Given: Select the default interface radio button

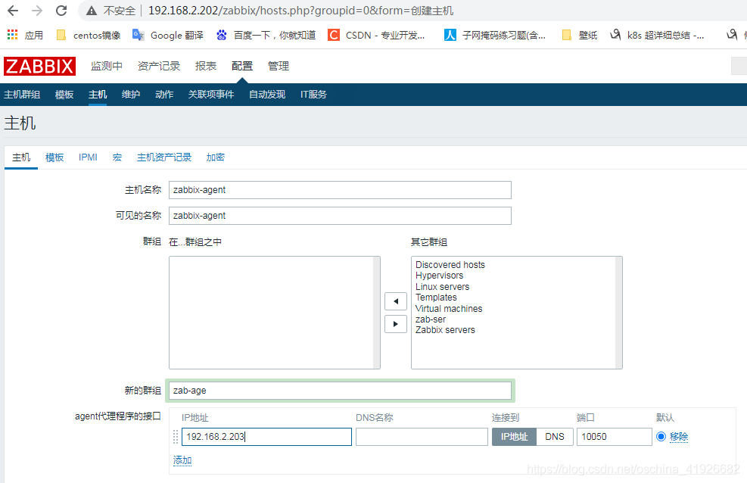Looking at the screenshot, I should tap(661, 437).
